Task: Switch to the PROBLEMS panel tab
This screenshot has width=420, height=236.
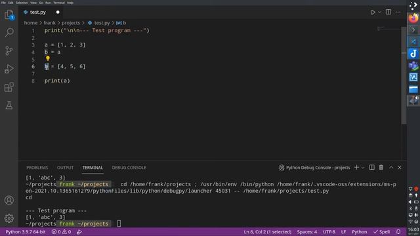Action: 37,168
